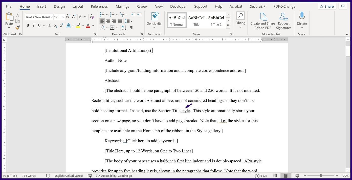
Task: Open font color dropdown arrow
Action: [93, 26]
